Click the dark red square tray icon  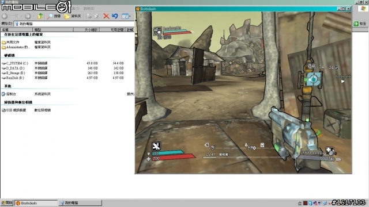(306, 203)
